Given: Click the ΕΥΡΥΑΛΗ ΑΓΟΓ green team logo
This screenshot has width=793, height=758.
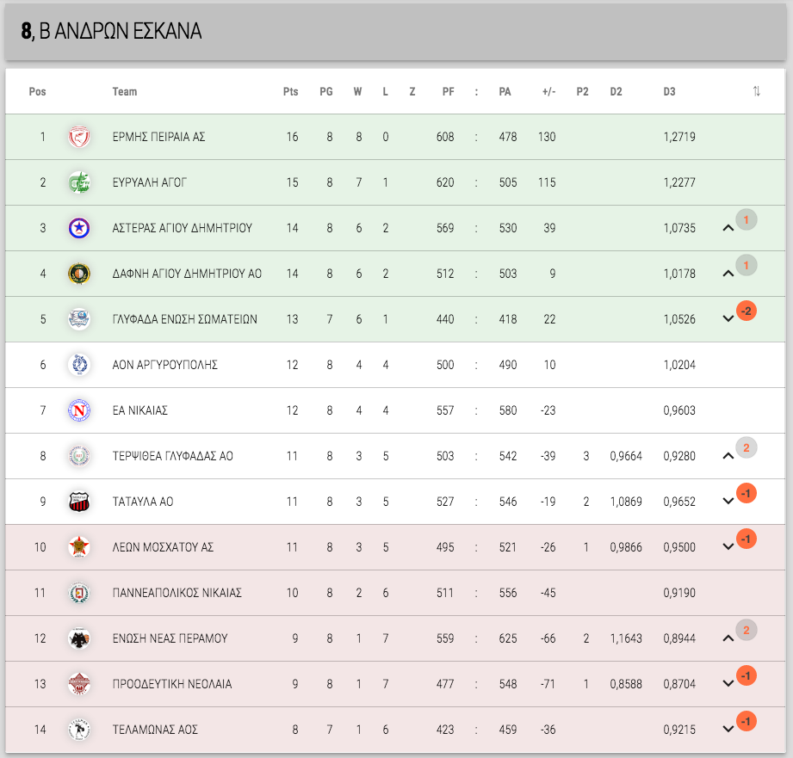Looking at the screenshot, I should 79,182.
